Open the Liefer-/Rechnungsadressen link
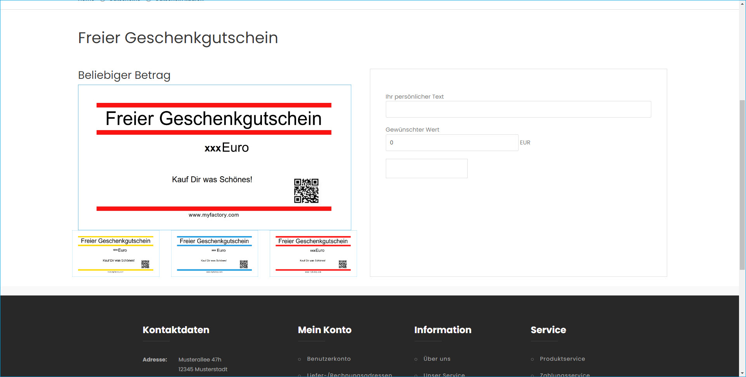 [349, 374]
